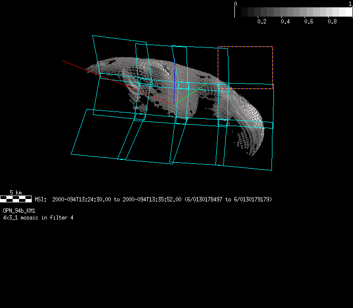Click the 0.8 tick label on colorbar

(x=332, y=22)
